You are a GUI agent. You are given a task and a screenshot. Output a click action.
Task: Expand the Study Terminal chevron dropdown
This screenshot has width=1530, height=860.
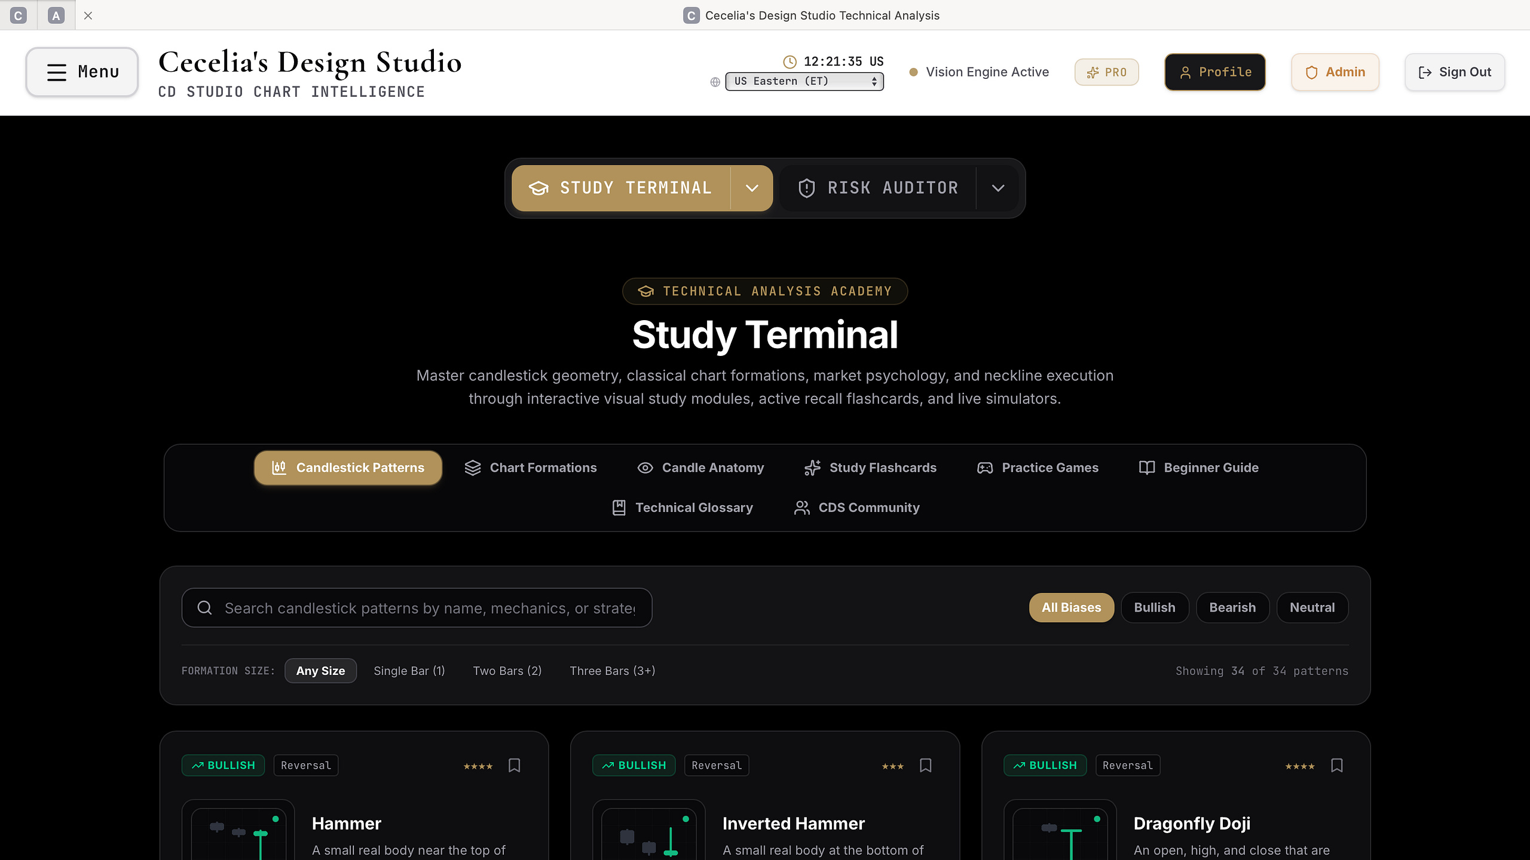pyautogui.click(x=752, y=188)
